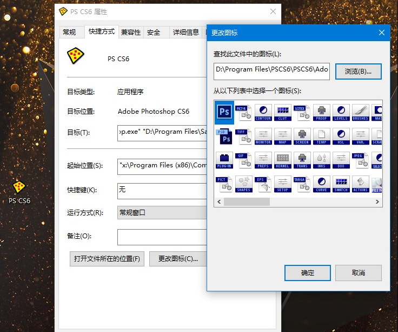Select the TIFF file icon
The height and width of the screenshot is (332, 398).
(x=244, y=136)
